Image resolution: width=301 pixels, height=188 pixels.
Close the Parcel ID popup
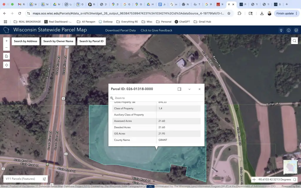199,89
